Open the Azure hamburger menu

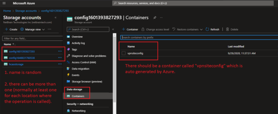click(4, 3)
